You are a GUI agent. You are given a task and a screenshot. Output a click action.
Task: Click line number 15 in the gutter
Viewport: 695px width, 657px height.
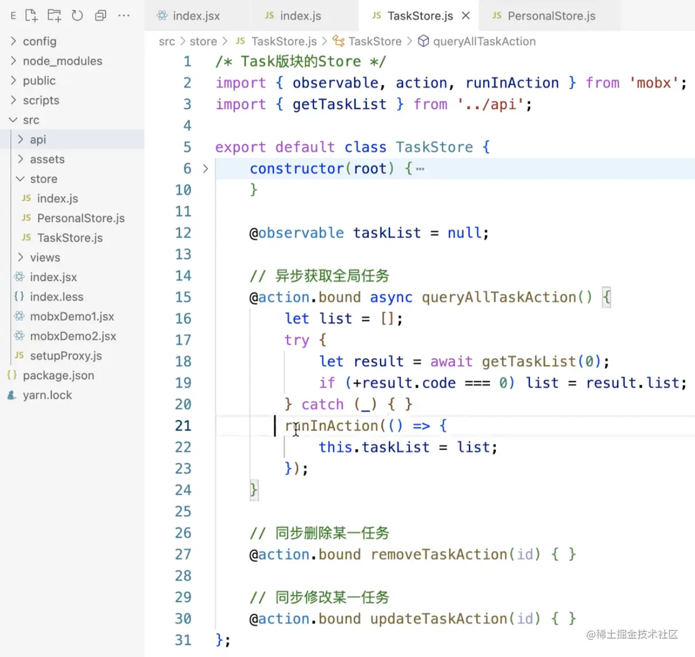point(183,297)
